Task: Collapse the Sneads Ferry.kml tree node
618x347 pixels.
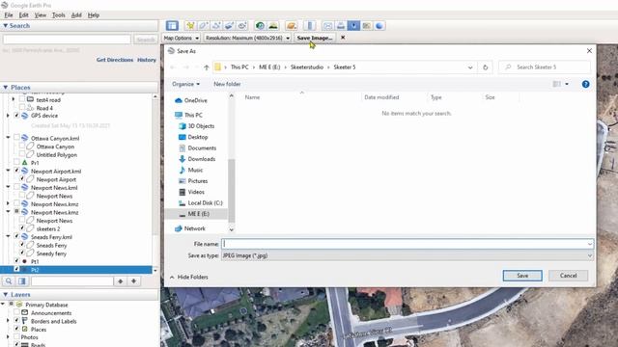Action: pyautogui.click(x=8, y=236)
